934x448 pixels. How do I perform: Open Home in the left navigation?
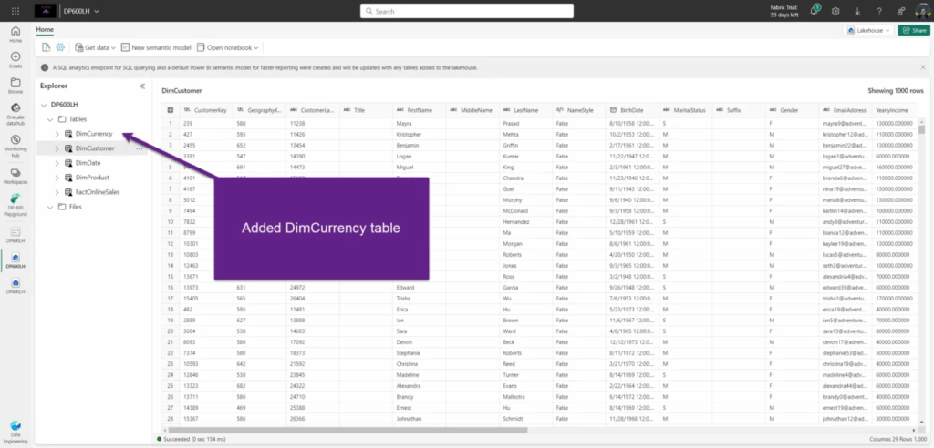[16, 35]
